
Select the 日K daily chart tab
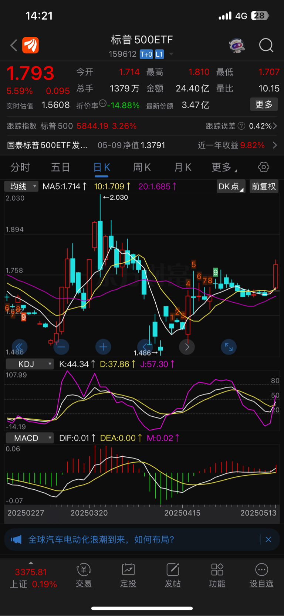tap(102, 167)
